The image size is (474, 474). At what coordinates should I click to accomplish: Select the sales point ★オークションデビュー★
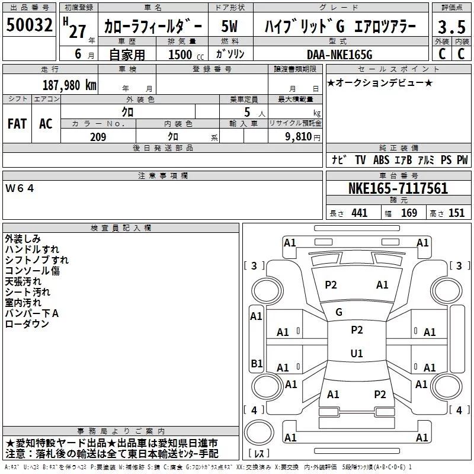point(380,82)
